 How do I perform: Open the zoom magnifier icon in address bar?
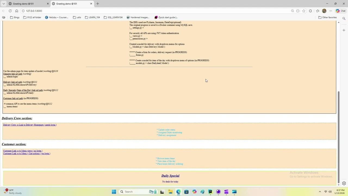pos(293,11)
